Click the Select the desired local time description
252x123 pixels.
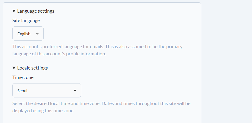point(101,104)
